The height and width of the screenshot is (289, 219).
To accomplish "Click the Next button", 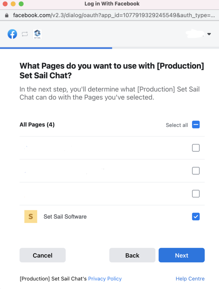I will coord(181,255).
